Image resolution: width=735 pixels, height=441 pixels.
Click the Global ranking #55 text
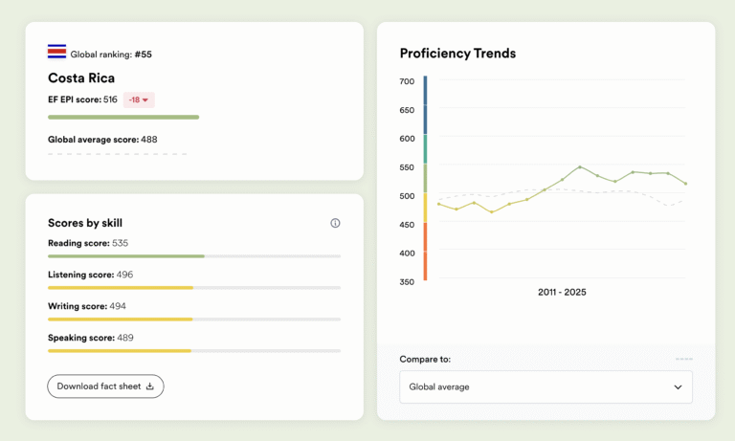[x=111, y=55]
